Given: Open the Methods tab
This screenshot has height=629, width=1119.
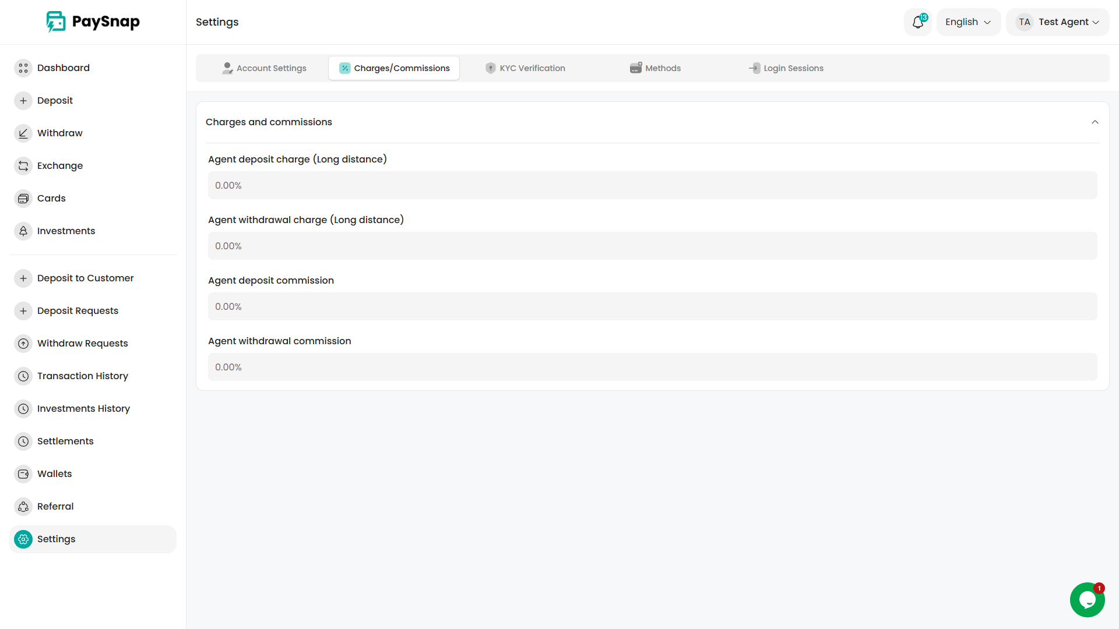Looking at the screenshot, I should pos(655,68).
